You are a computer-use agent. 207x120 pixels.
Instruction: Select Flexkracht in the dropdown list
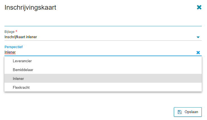pos(103,87)
